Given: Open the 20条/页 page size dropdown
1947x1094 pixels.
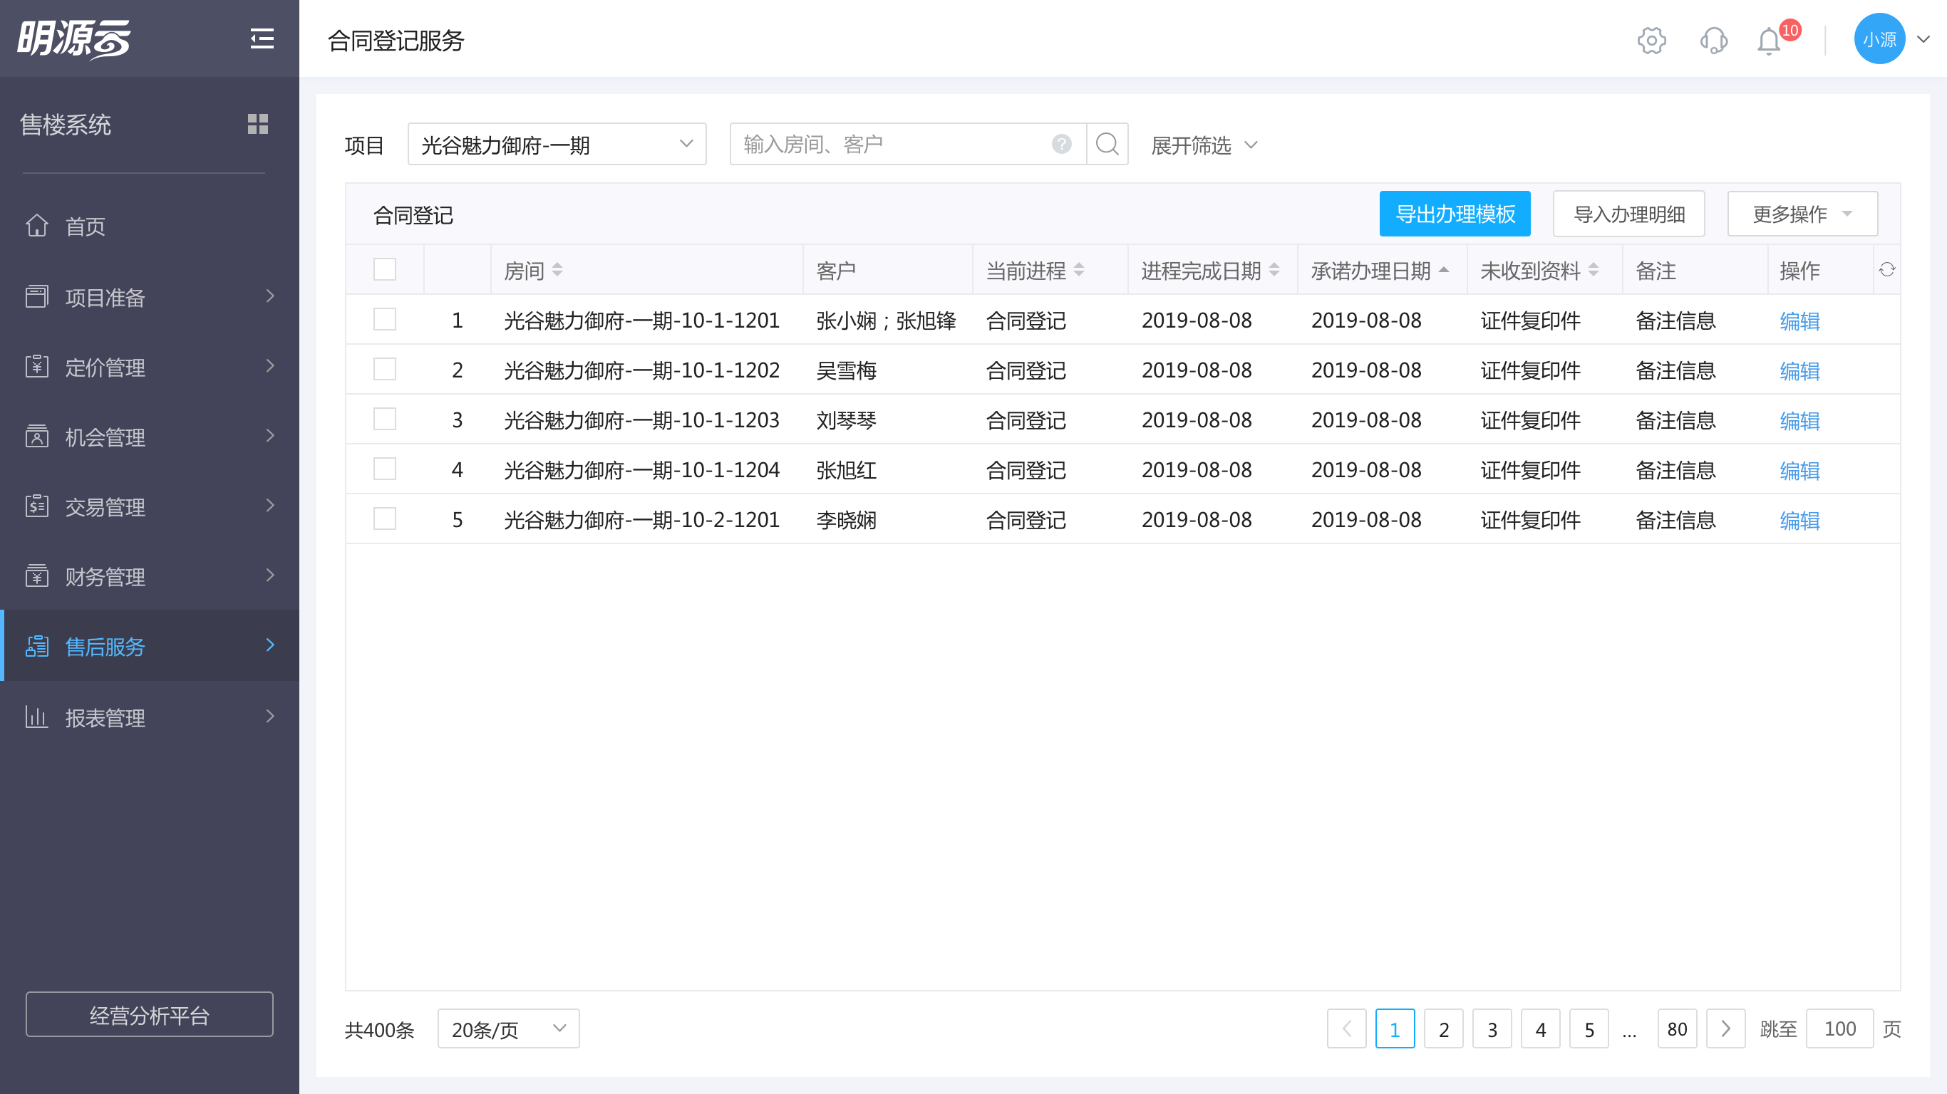Looking at the screenshot, I should pyautogui.click(x=508, y=1028).
